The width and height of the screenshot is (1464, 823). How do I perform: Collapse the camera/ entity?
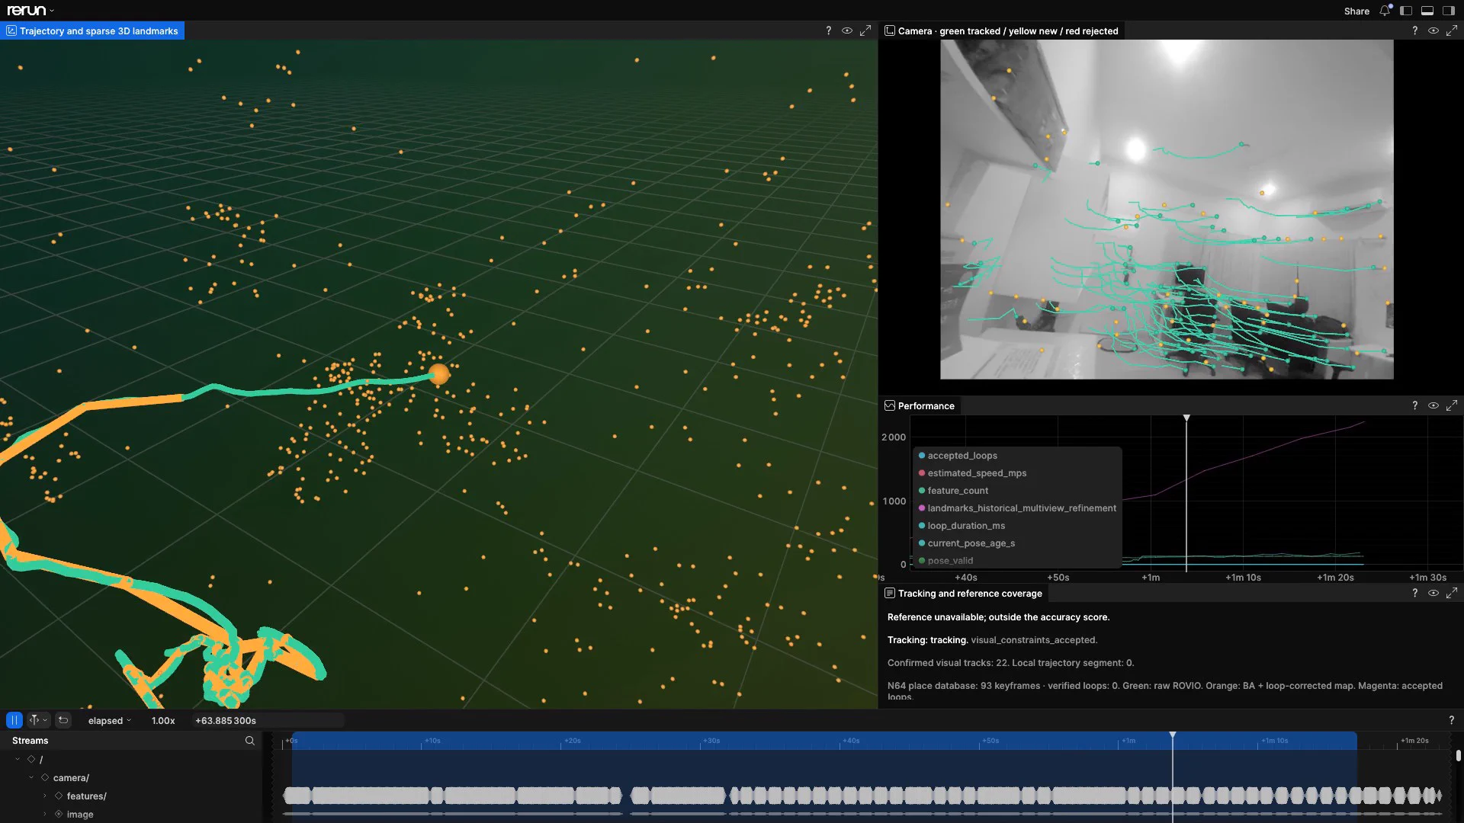[31, 777]
